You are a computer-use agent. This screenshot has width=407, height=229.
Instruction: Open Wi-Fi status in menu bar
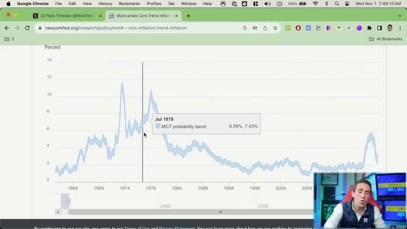click(315, 4)
